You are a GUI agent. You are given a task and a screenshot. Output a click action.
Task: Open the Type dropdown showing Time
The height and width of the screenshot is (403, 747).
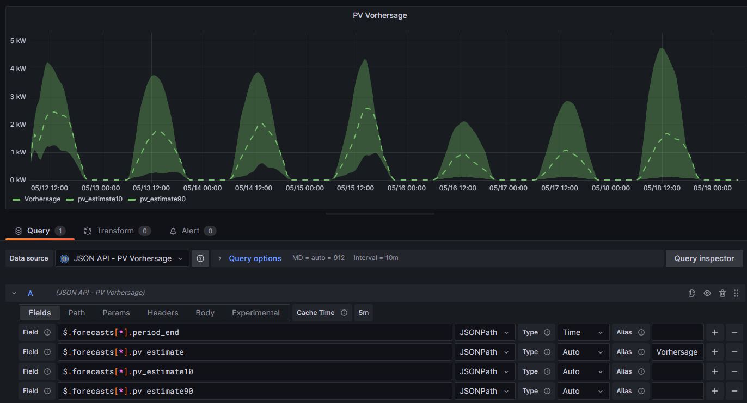point(583,332)
